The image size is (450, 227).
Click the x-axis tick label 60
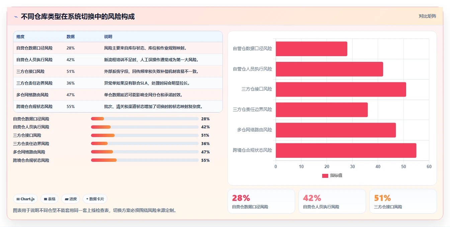tap(429, 166)
